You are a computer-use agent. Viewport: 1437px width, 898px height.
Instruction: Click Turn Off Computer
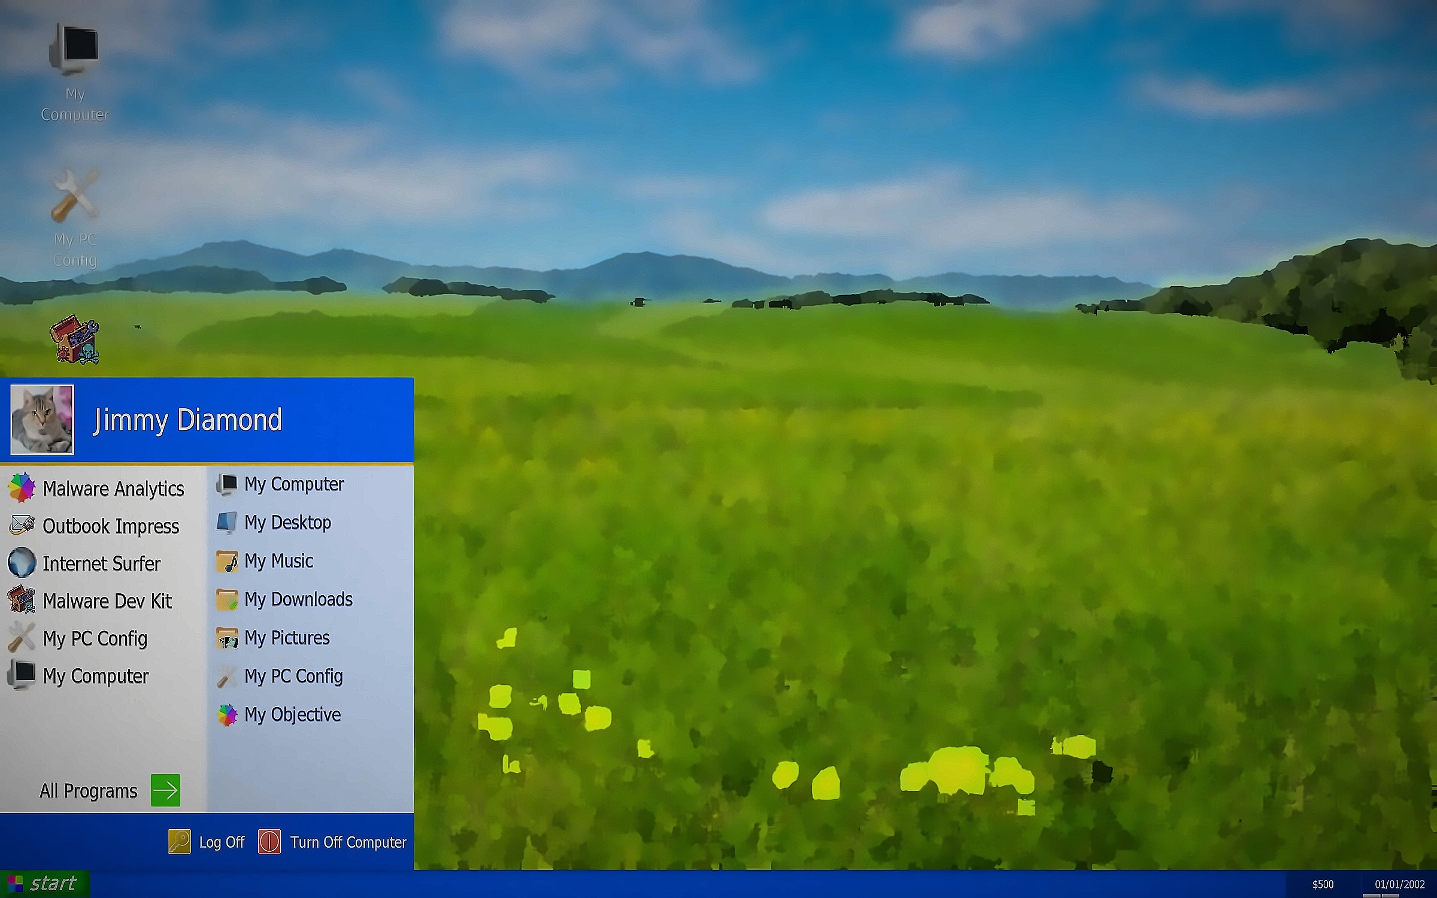[x=333, y=842]
